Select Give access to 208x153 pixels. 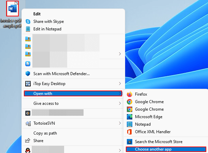pyautogui.click(x=74, y=103)
